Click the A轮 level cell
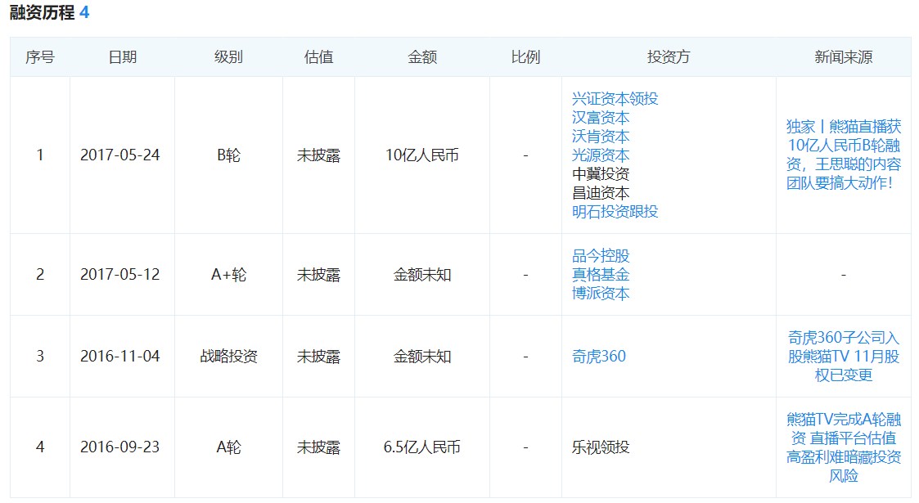Viewport: 919px width, 503px height. point(228,447)
